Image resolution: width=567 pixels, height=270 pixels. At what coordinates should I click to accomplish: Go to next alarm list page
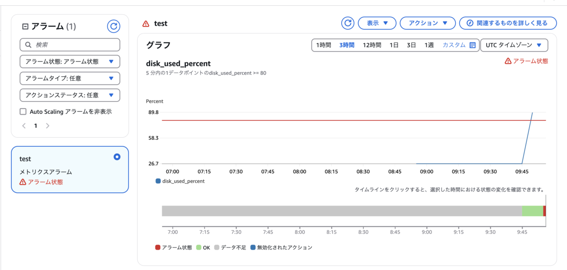click(x=47, y=126)
